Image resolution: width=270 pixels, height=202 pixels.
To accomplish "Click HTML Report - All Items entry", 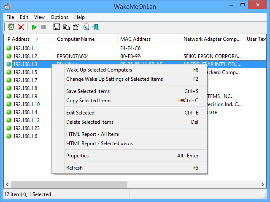I will [x=93, y=134].
